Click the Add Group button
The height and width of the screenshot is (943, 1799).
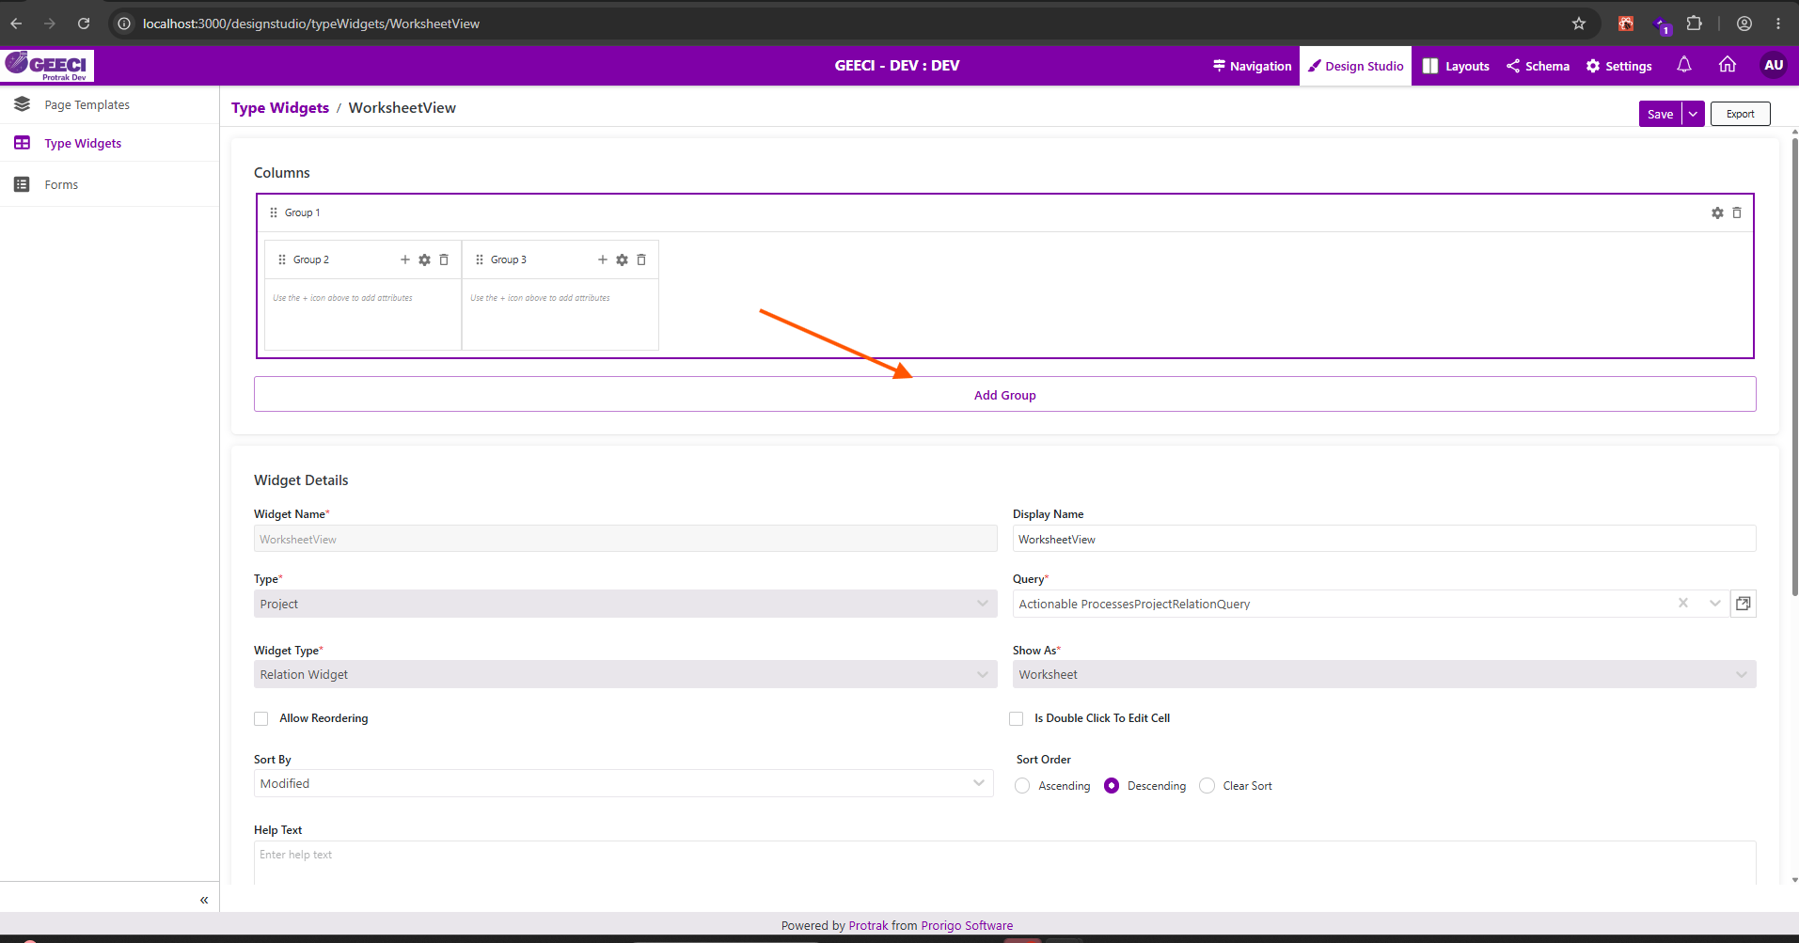coord(1004,395)
